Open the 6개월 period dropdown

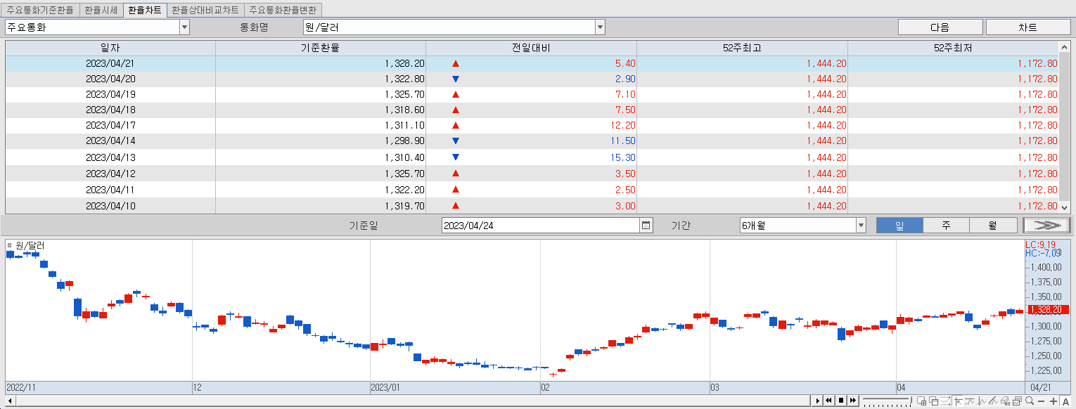[x=861, y=226]
